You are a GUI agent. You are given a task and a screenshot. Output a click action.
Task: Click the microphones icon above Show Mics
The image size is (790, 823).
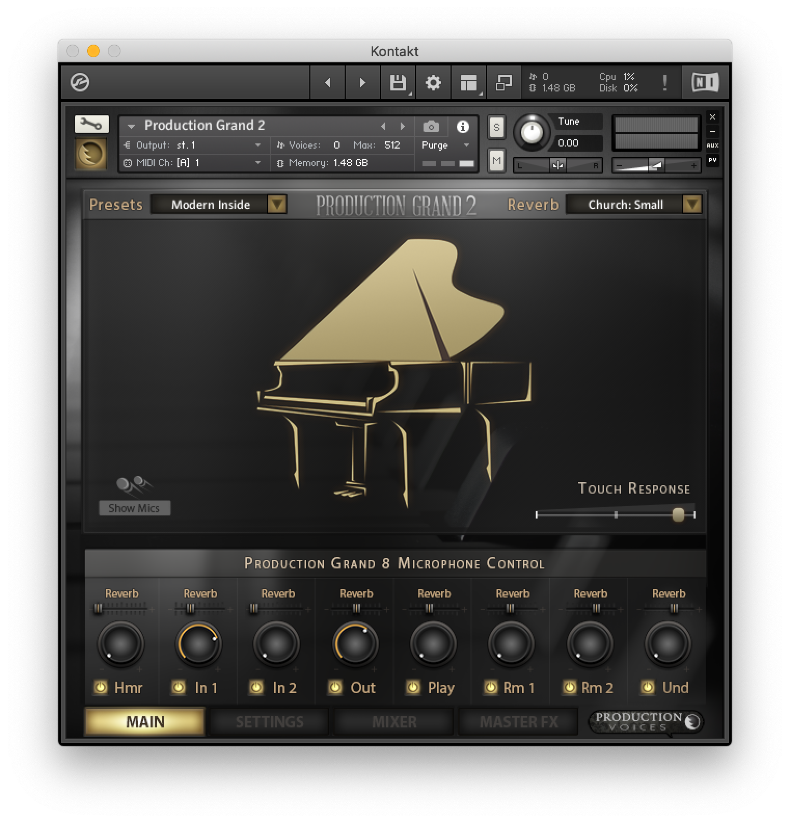point(134,485)
